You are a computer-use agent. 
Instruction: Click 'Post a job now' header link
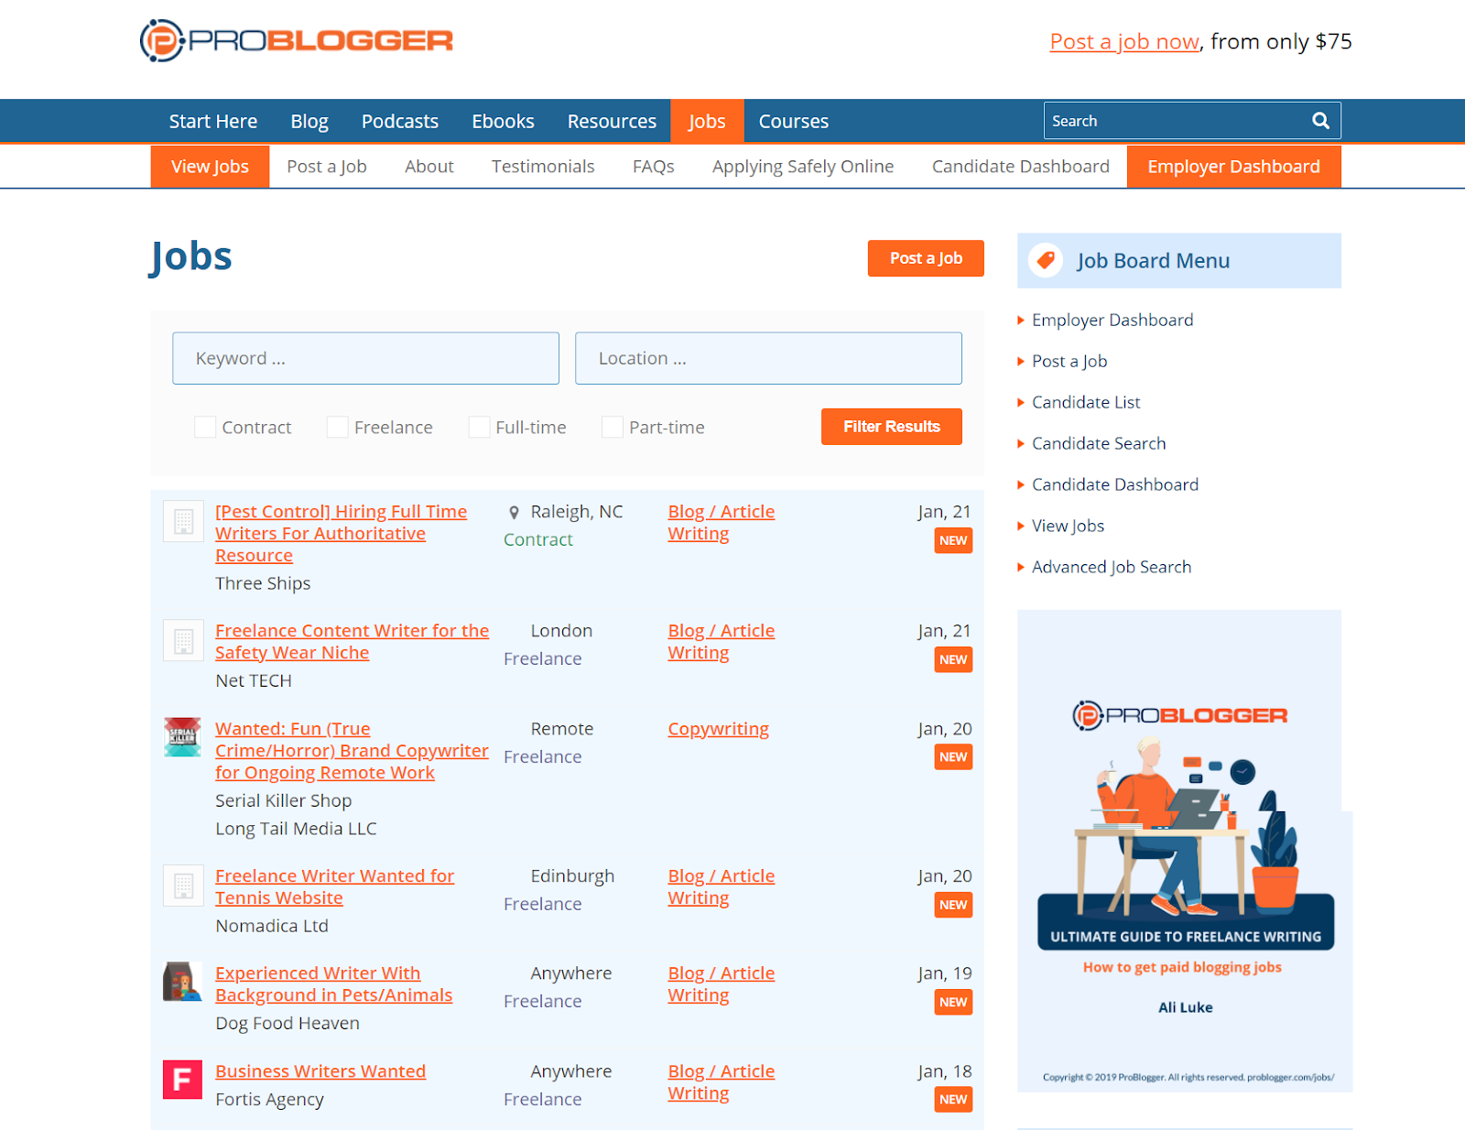[x=1124, y=41]
